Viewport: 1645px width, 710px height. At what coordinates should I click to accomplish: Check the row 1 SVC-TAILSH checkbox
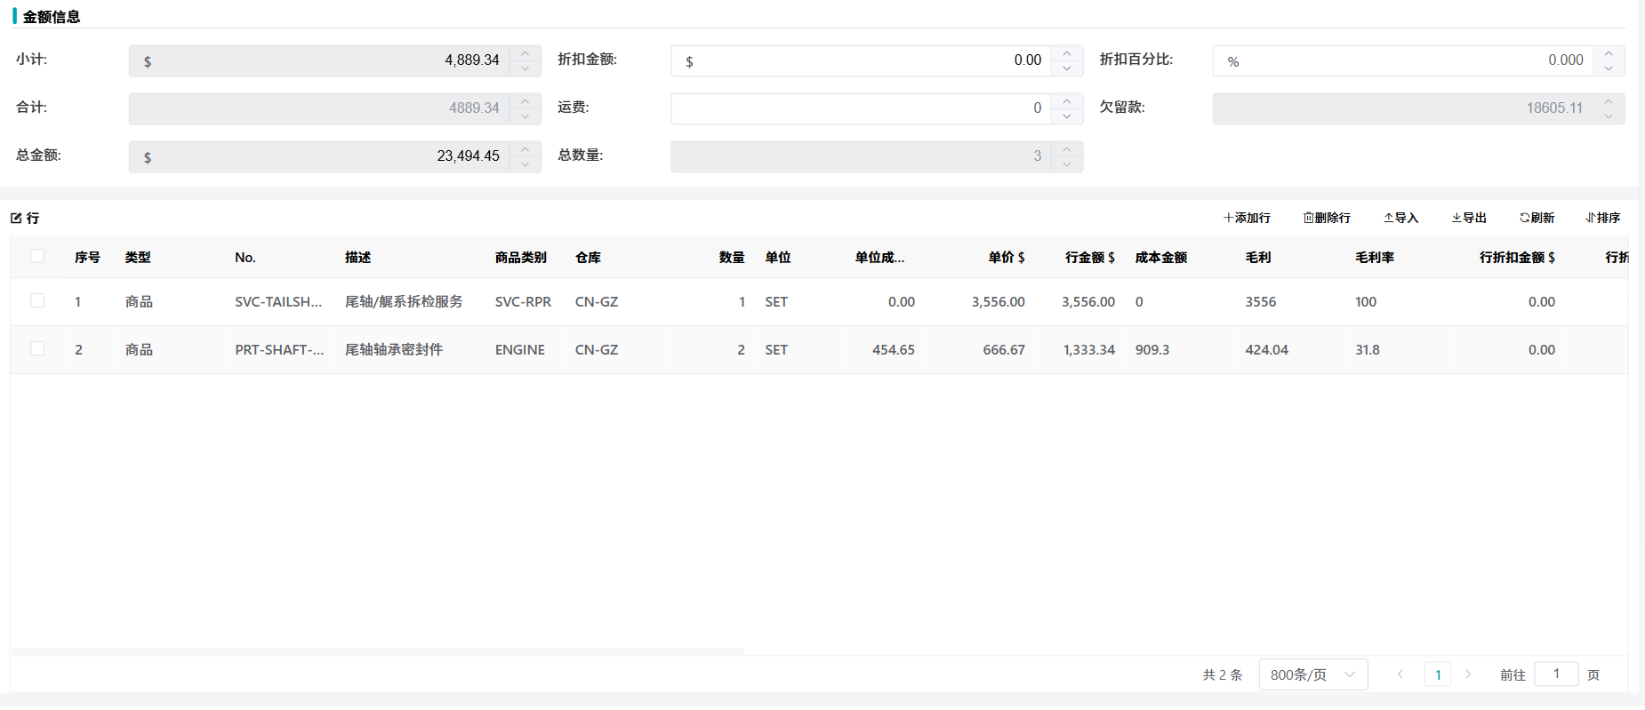tap(37, 301)
